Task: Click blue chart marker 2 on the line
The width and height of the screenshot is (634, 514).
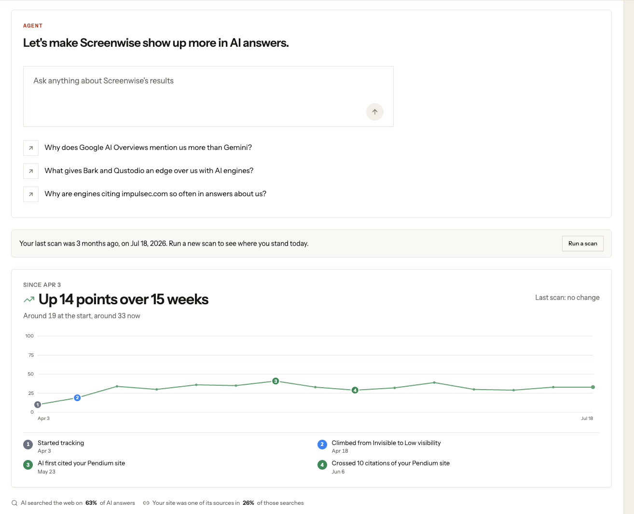Action: (77, 398)
